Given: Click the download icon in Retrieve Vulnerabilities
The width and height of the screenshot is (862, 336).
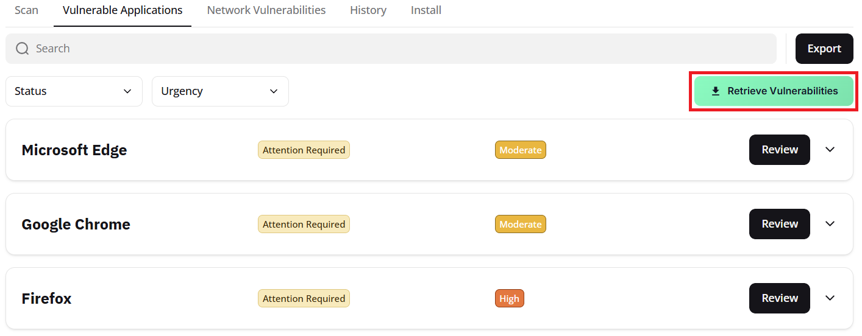Looking at the screenshot, I should [716, 91].
